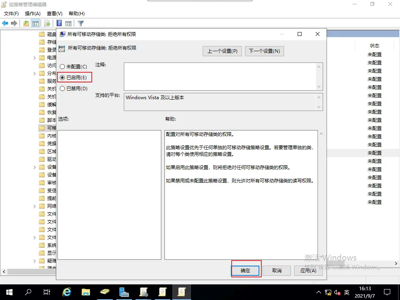
Task: Click the Help question mark toolbar icon
Action: click(x=59, y=23)
